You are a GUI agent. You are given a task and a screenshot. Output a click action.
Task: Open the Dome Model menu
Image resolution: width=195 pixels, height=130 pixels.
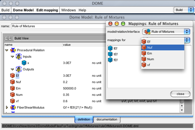click(x=23, y=10)
